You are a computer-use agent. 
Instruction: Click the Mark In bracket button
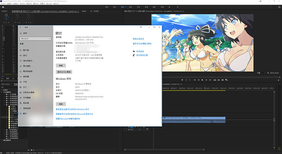(x=186, y=80)
